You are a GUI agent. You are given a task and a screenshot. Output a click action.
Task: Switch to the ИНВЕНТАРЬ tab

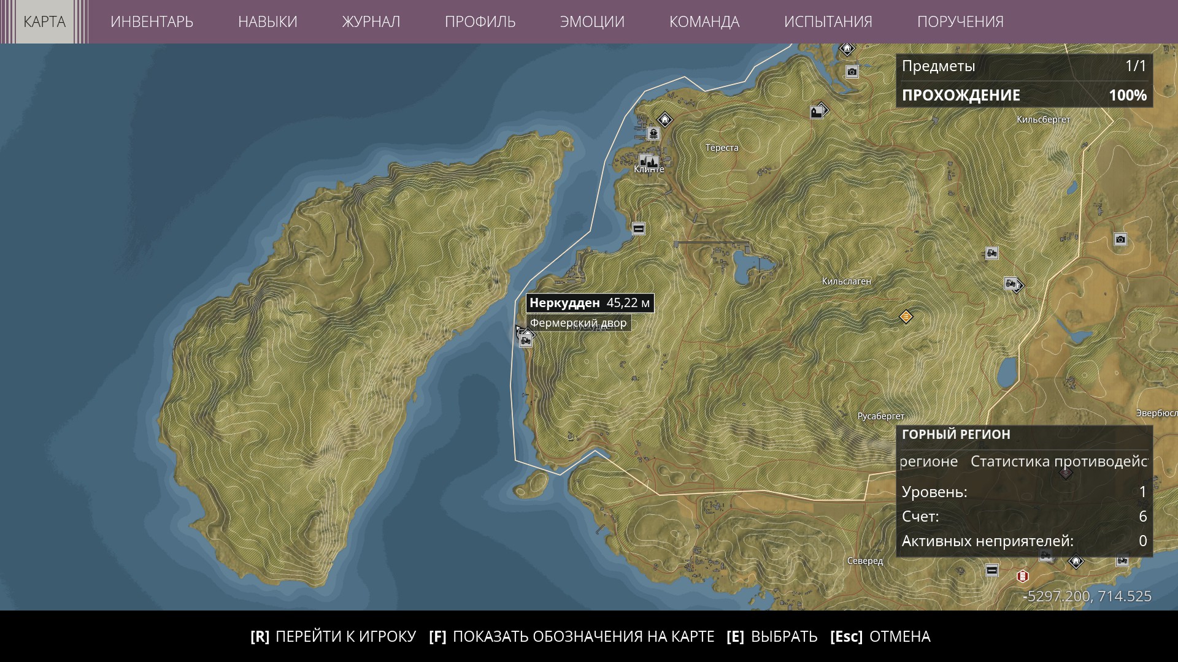click(152, 21)
